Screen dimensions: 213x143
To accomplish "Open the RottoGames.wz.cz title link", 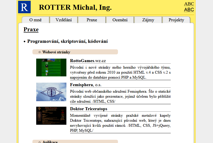I will click(88, 61).
